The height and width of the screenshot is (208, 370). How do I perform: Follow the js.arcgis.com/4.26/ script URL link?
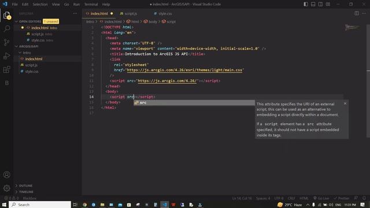tap(167, 81)
